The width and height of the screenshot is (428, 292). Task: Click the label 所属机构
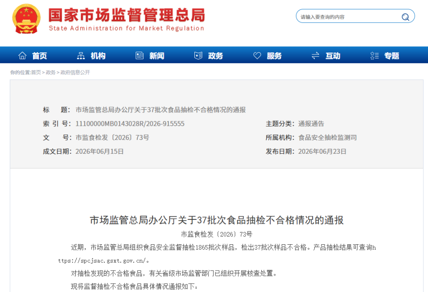coord(280,138)
